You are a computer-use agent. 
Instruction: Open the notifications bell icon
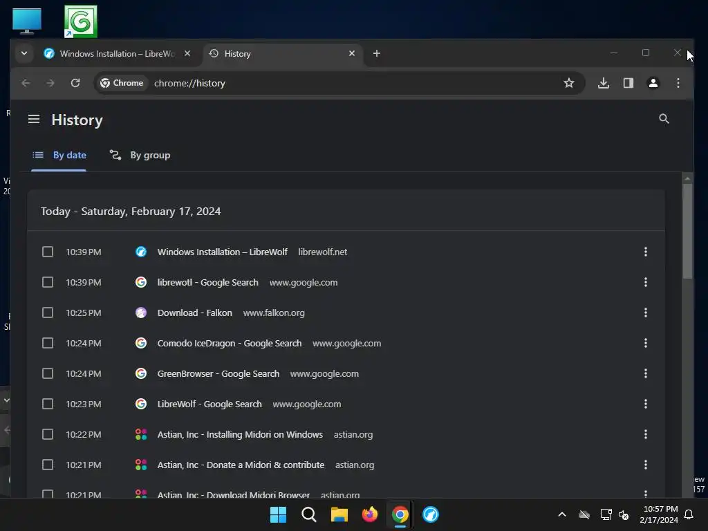pyautogui.click(x=689, y=514)
